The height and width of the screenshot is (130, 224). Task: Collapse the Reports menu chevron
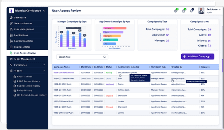(x=44, y=71)
